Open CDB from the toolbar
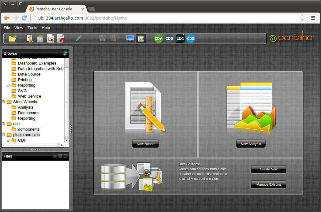The width and height of the screenshot is (321, 212). (169, 39)
